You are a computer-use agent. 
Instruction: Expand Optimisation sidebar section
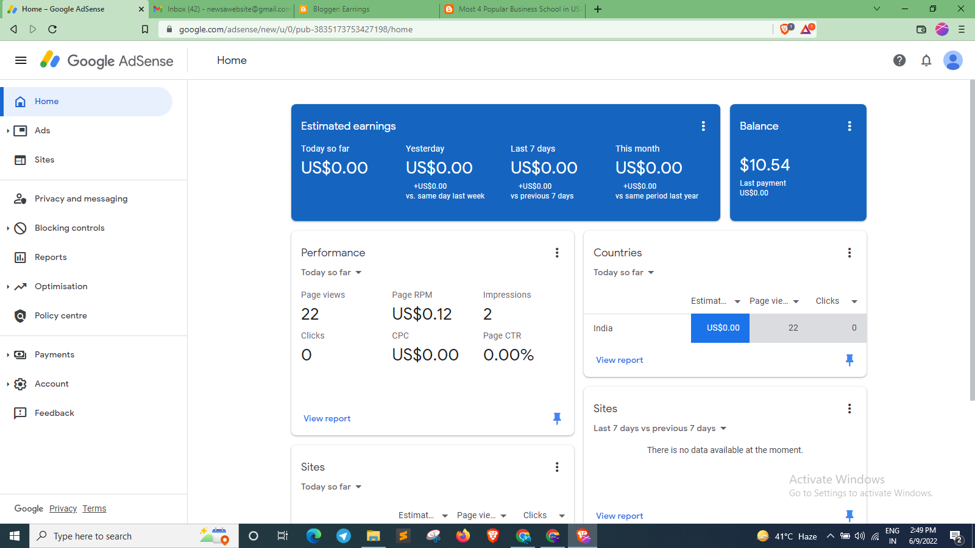pyautogui.click(x=7, y=287)
